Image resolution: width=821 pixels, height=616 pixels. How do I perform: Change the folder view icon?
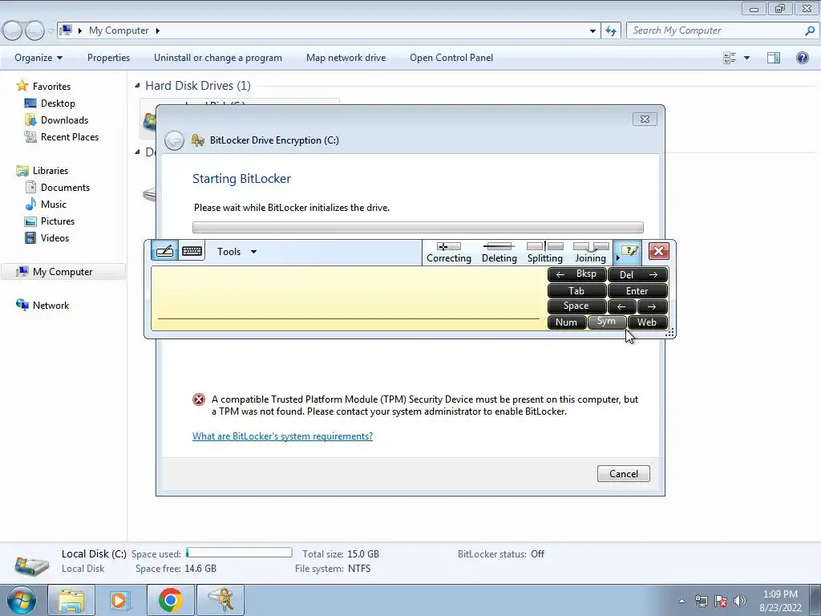tap(730, 58)
